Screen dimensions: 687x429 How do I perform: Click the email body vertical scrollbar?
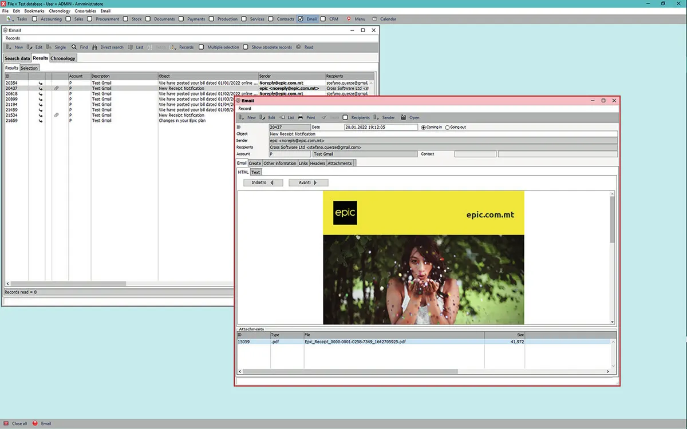612,219
